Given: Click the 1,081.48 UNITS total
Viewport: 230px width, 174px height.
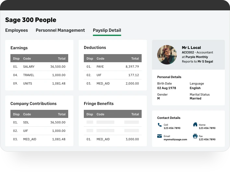Looking at the screenshot, I should [x=59, y=84].
